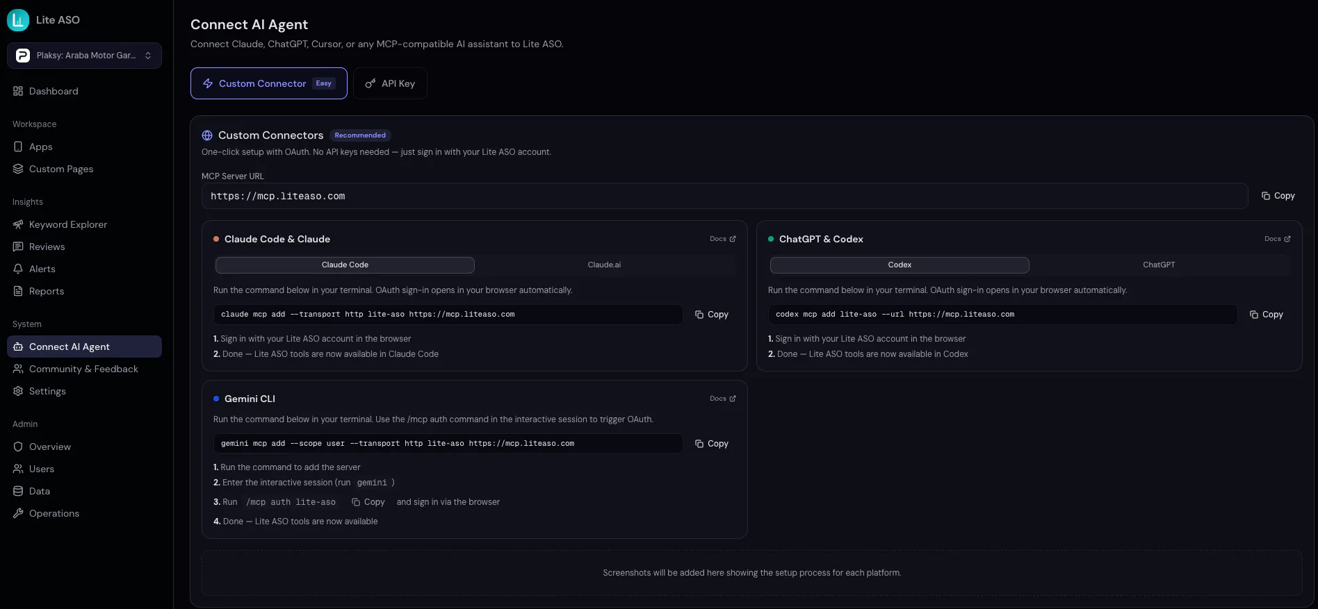Open Community & Feedback page

[x=84, y=369]
